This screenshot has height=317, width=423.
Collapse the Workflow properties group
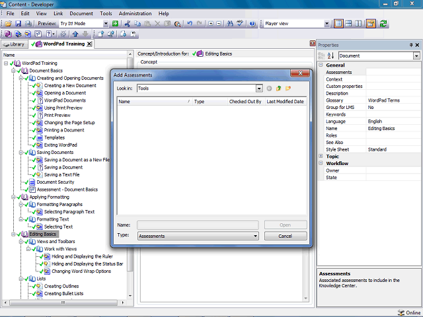321,163
